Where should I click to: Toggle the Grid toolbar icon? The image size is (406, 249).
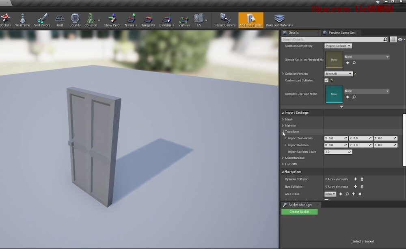click(x=60, y=19)
